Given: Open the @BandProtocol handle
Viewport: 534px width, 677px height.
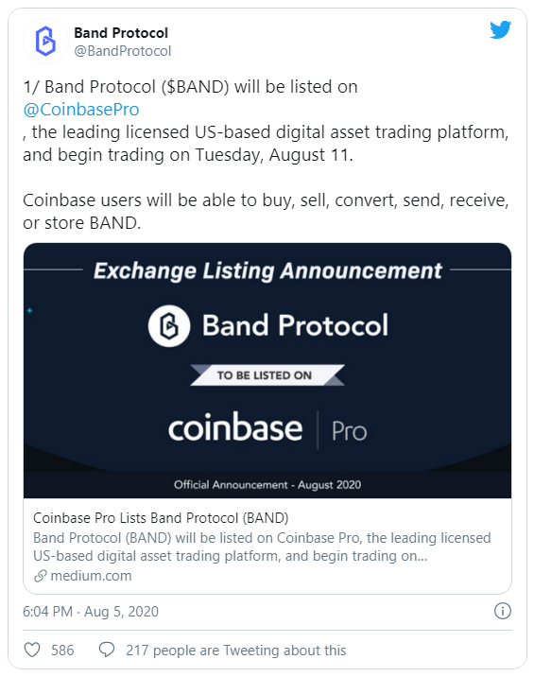Looking at the screenshot, I should click(123, 51).
